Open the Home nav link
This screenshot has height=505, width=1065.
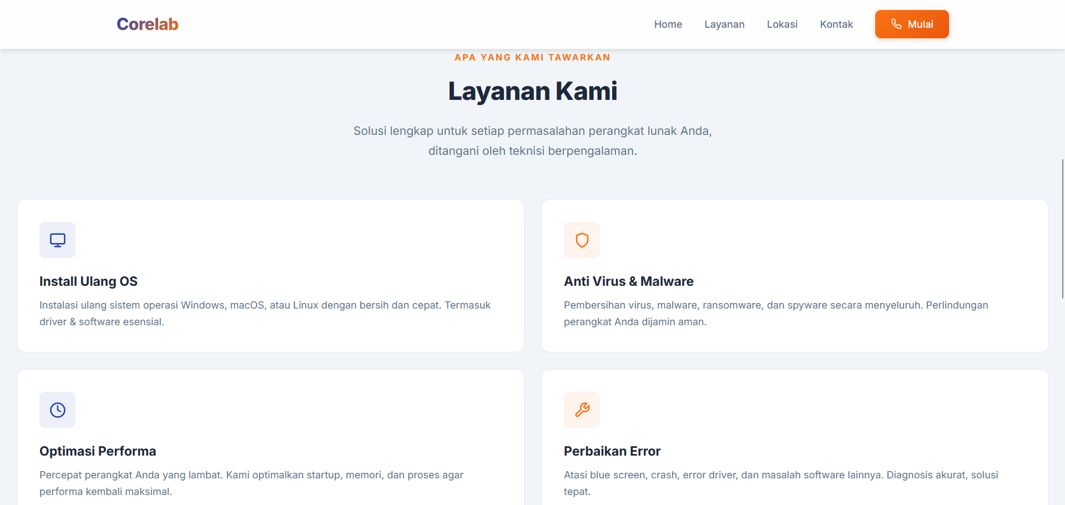pyautogui.click(x=668, y=24)
